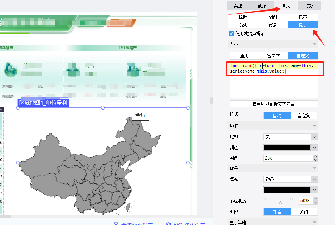
Task: Click the 全屏 button on the map
Action: click(x=141, y=115)
